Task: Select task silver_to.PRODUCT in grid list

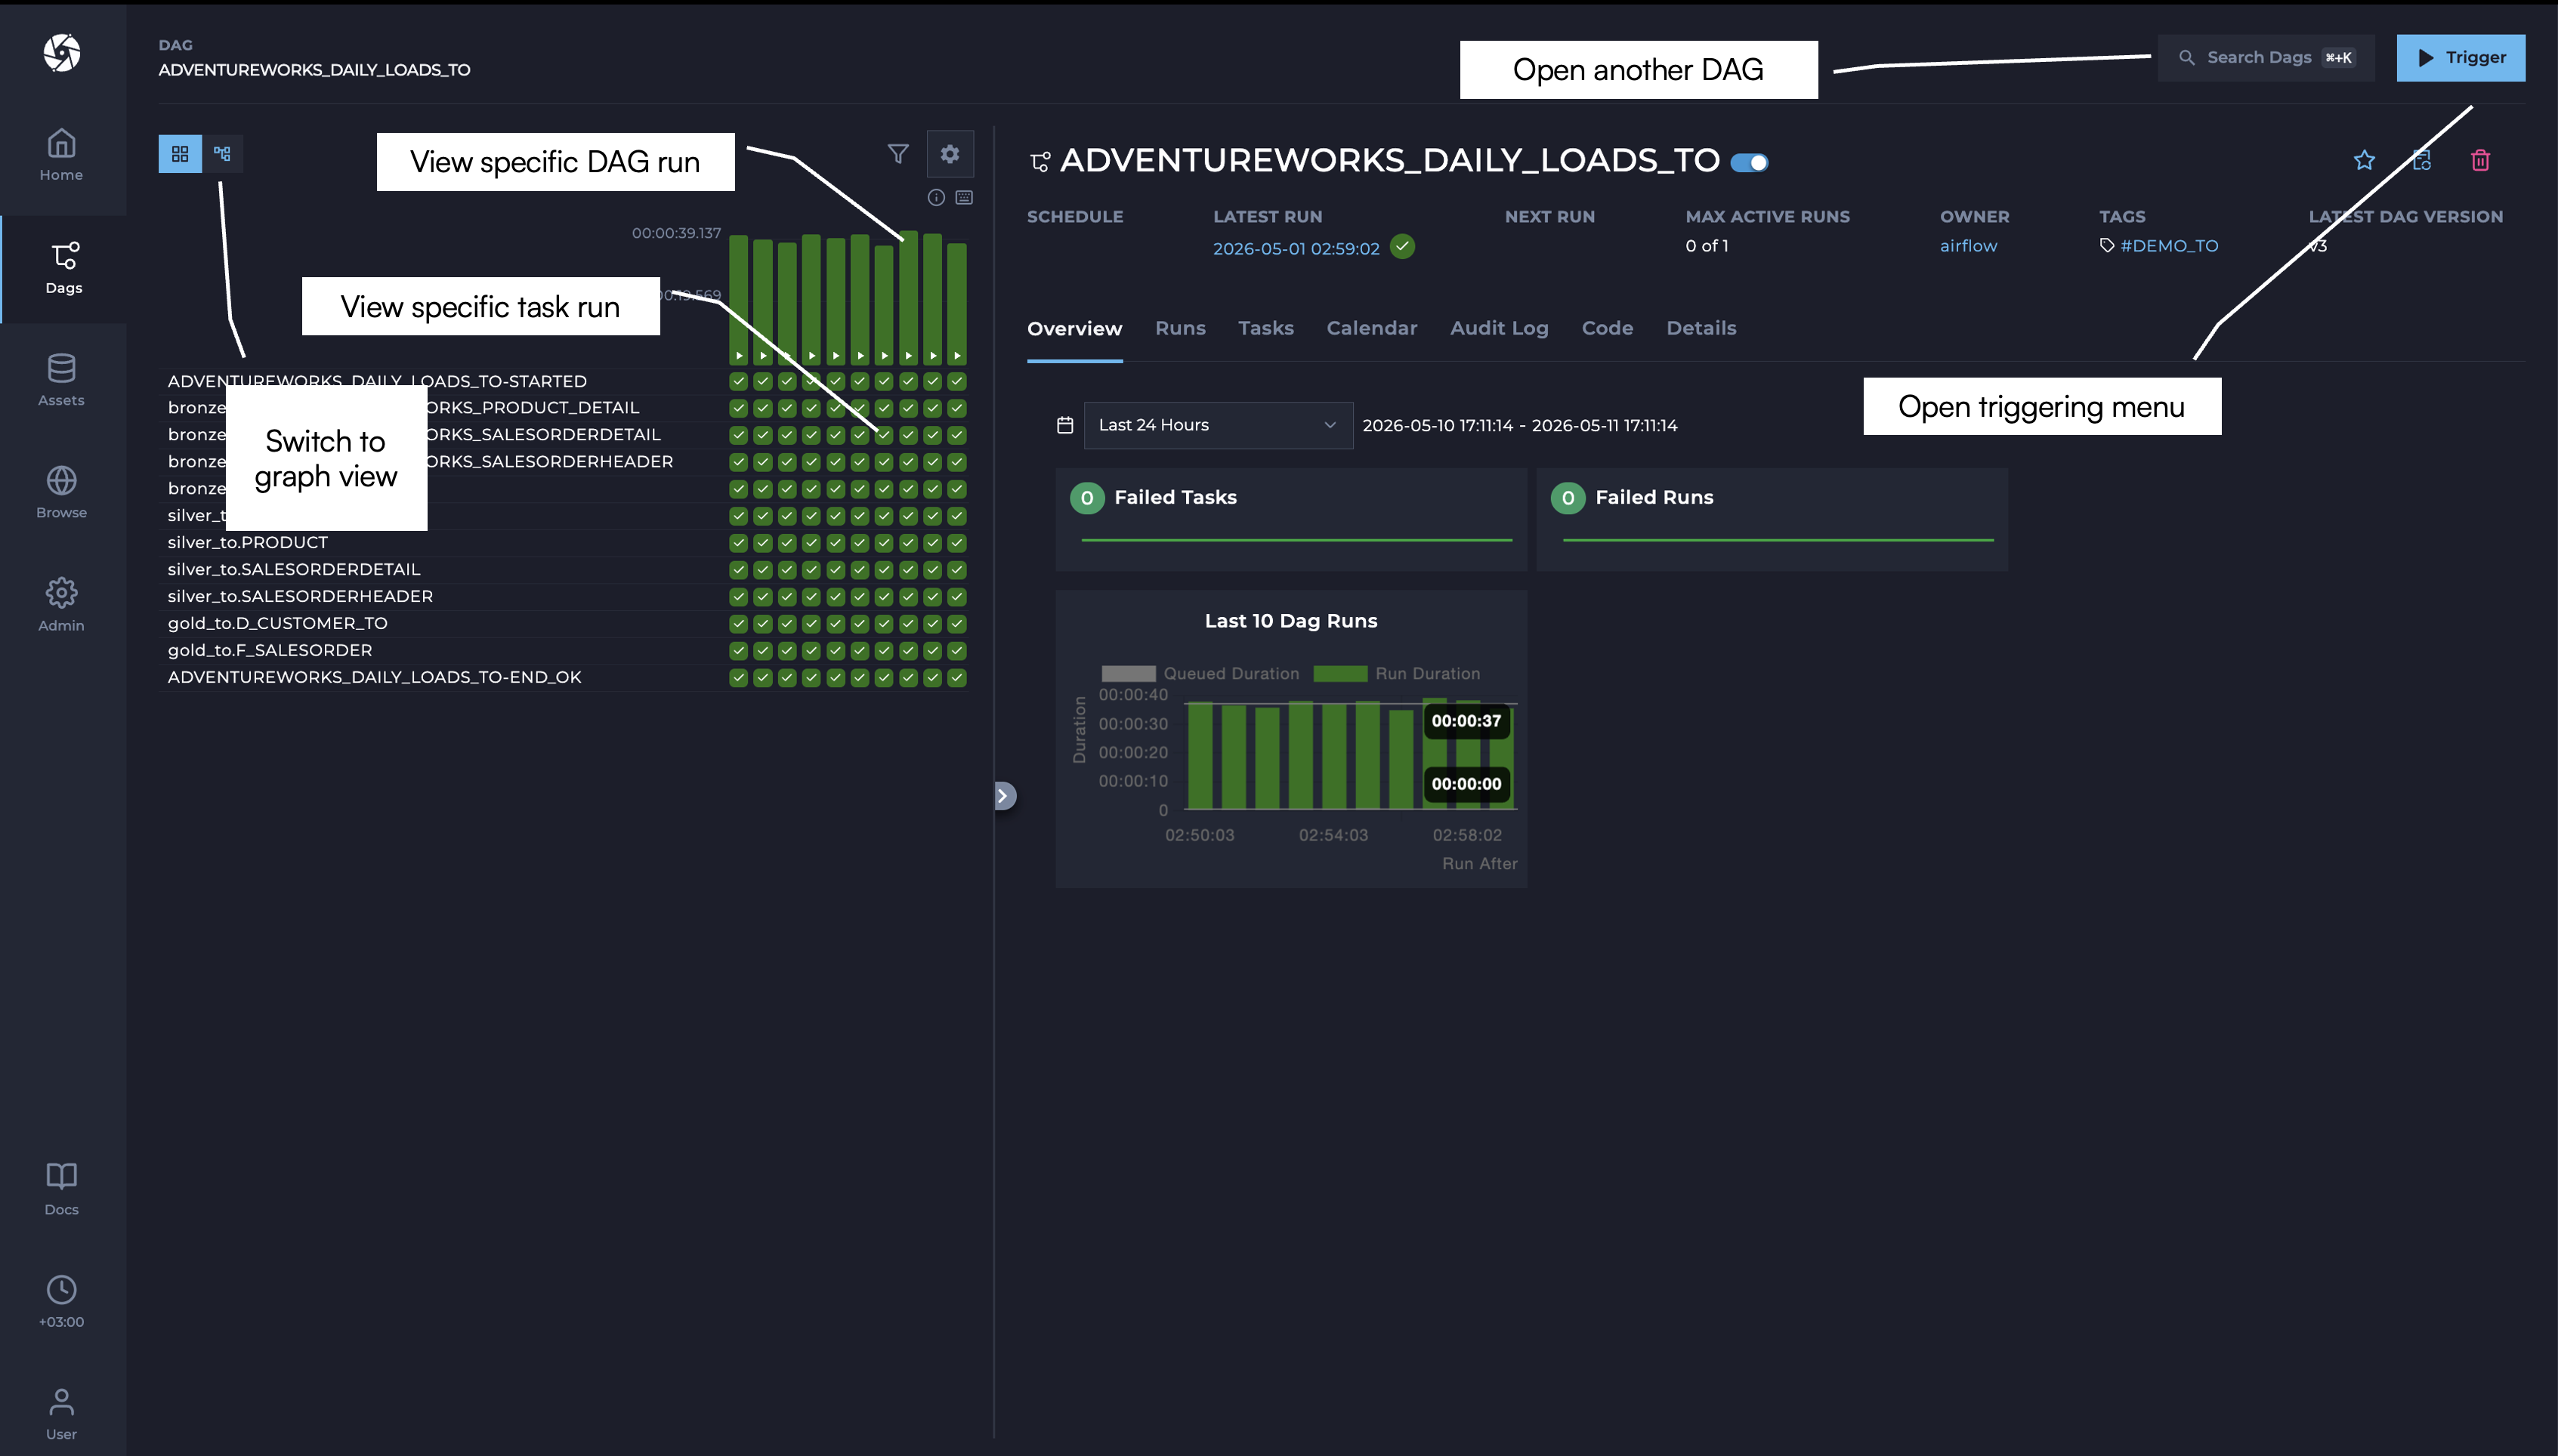Action: coord(247,543)
